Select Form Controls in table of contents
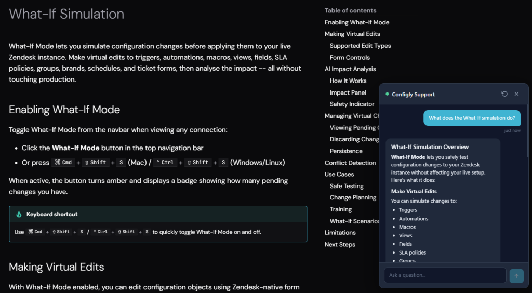Screen dimensions: 532x293 coord(350,58)
